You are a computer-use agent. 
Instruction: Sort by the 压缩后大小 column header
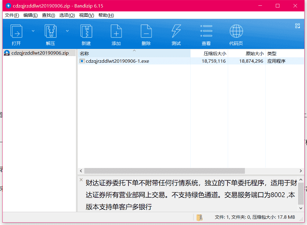point(209,53)
